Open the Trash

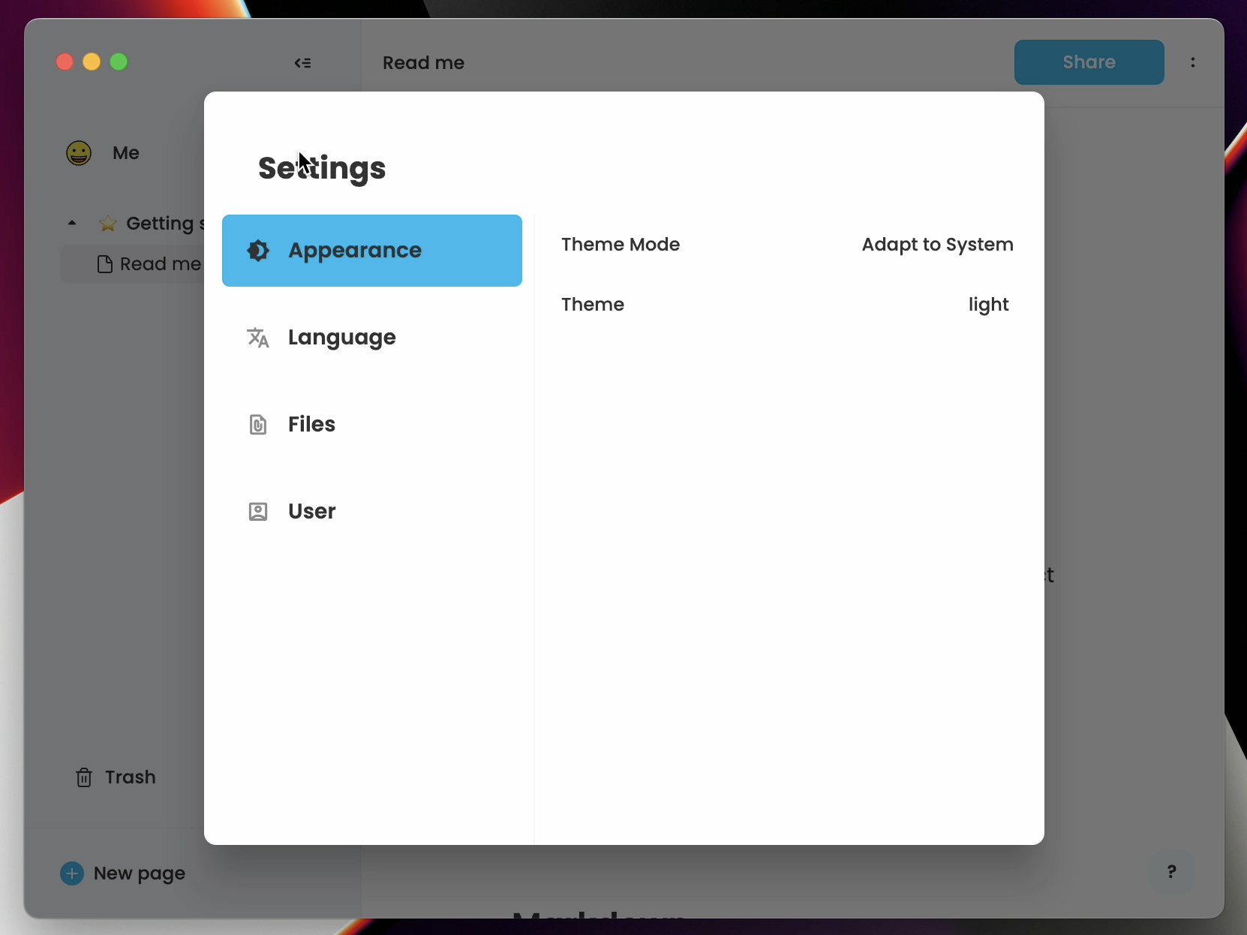pos(116,777)
